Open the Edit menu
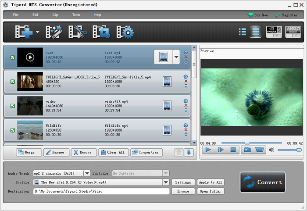307x211 pixels. click(x=35, y=14)
